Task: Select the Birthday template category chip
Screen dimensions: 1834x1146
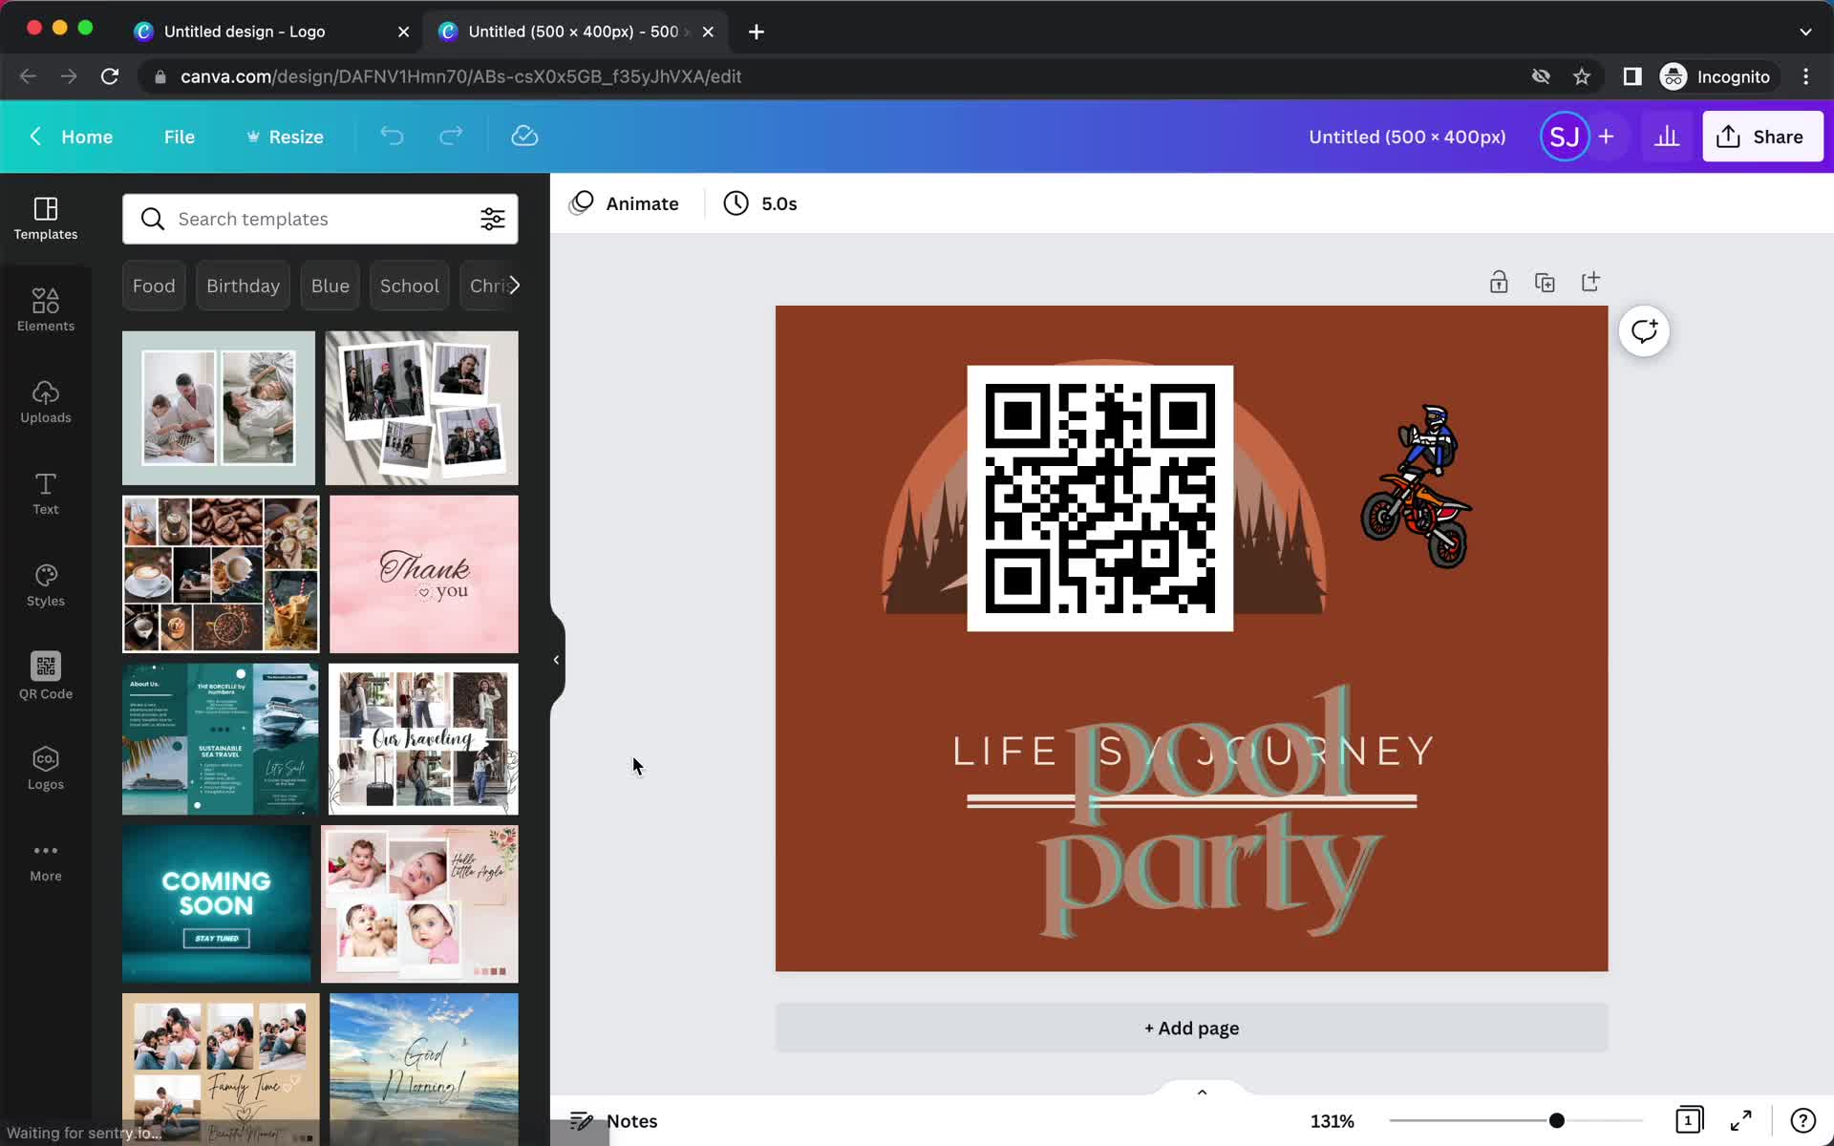Action: point(243,286)
